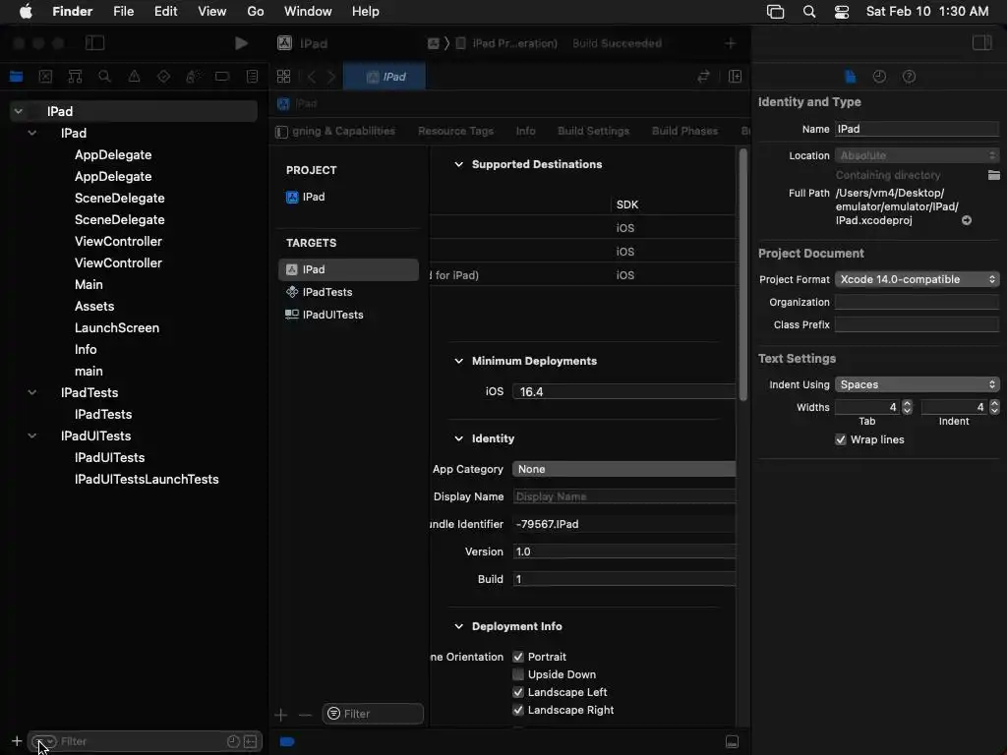Switch to the Build Settings tab
Viewport: 1007px width, 755px height.
(x=593, y=131)
